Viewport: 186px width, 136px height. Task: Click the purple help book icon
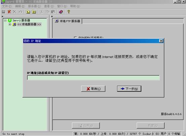[x=61, y=12]
